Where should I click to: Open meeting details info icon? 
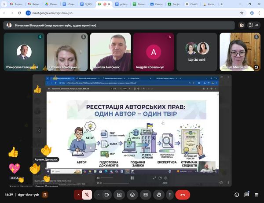point(237,195)
